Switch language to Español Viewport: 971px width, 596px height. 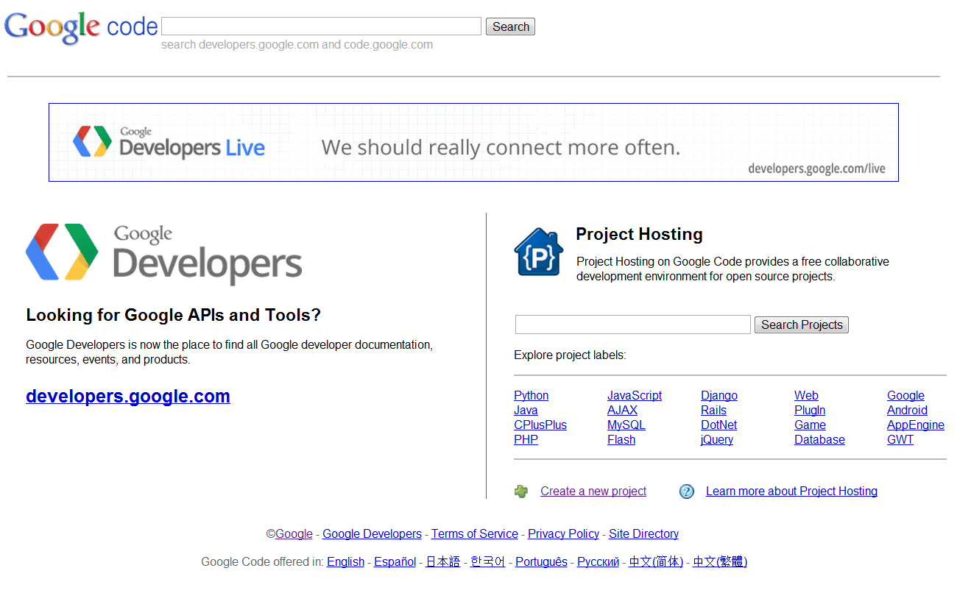tap(395, 562)
